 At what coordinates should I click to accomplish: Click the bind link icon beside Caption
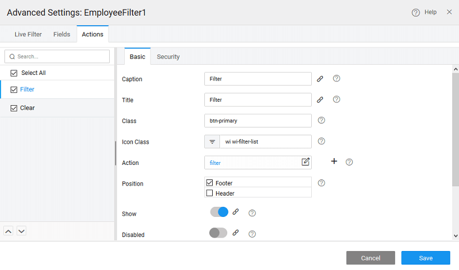[320, 79]
